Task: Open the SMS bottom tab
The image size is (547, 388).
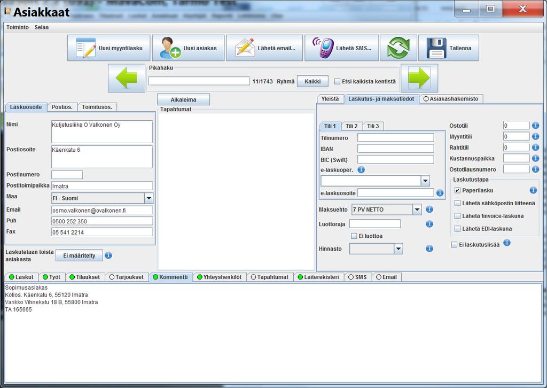Action: click(x=357, y=277)
